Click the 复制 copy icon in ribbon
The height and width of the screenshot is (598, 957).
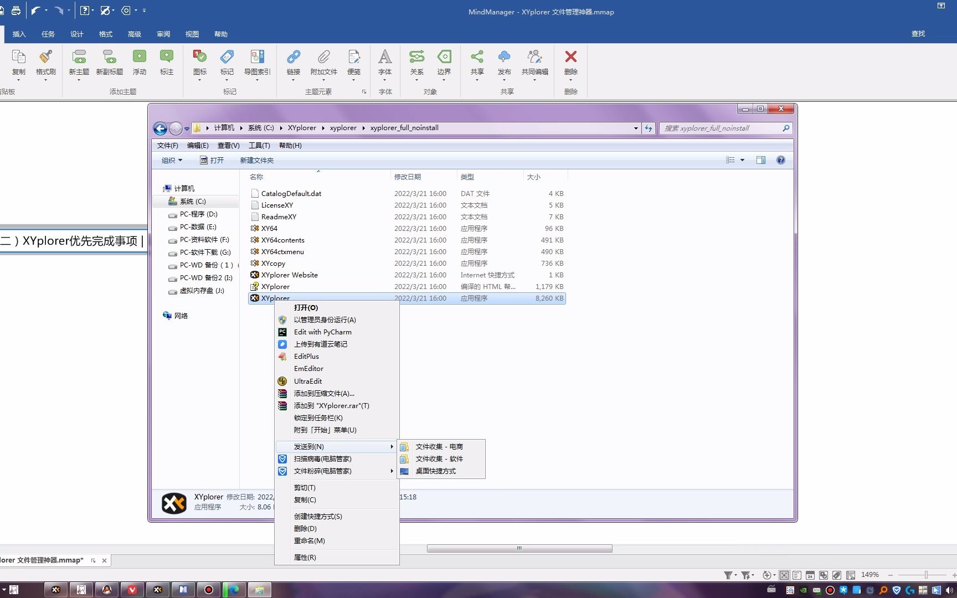click(19, 57)
